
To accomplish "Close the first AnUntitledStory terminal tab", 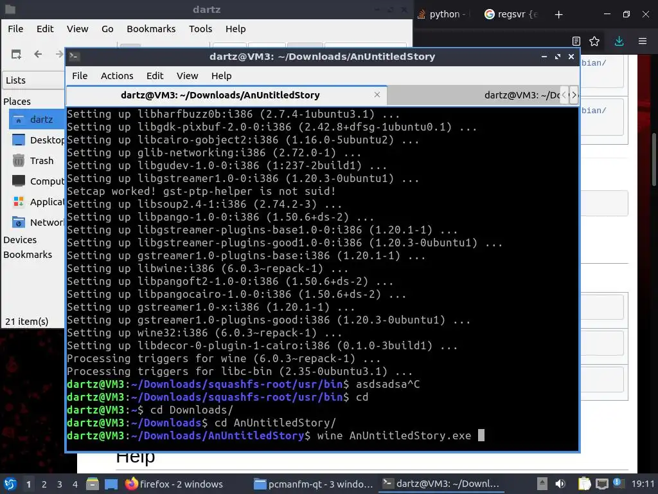I will coord(377,95).
